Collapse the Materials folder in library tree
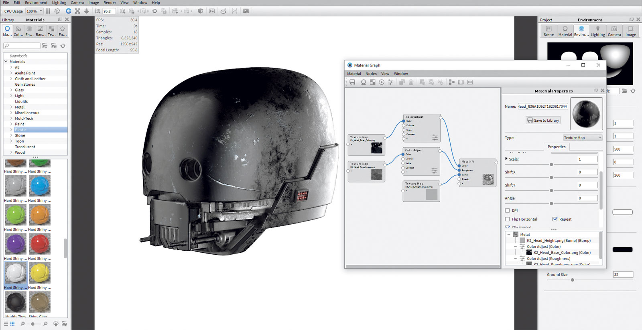 coord(6,62)
